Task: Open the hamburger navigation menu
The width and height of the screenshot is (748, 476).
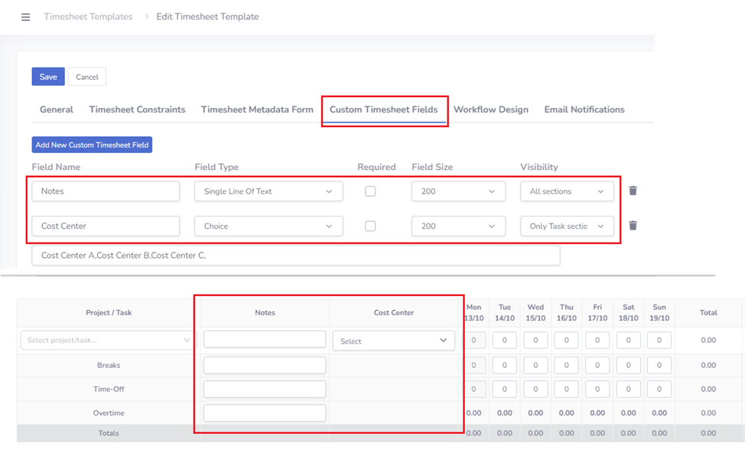Action: [x=25, y=17]
